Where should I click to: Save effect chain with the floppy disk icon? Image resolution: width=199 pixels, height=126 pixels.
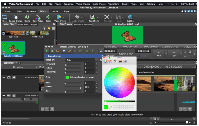coord(64,51)
